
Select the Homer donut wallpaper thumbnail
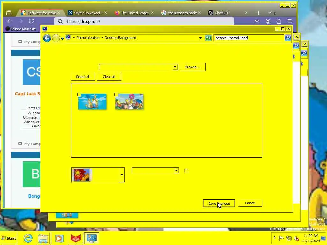click(x=129, y=102)
